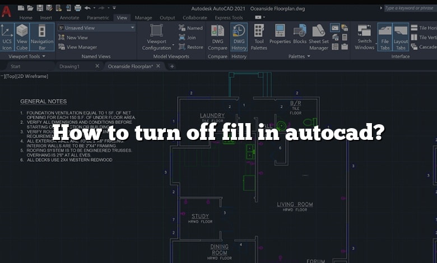The height and width of the screenshot is (263, 437).
Task: Click the Save As quick access icon
Action: coord(49,8)
